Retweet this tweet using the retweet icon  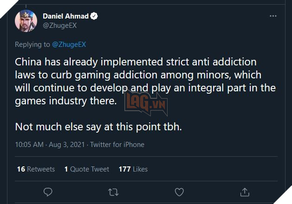click(x=113, y=191)
